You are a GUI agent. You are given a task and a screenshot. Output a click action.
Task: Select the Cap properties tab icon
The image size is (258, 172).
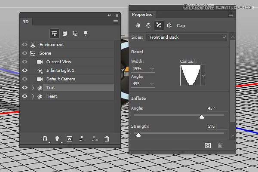159,25
